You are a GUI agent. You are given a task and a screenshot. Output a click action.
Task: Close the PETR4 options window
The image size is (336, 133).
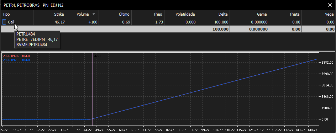pos(330,5)
